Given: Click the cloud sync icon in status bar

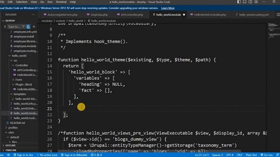Looking at the screenshot, I should click(x=8, y=155).
